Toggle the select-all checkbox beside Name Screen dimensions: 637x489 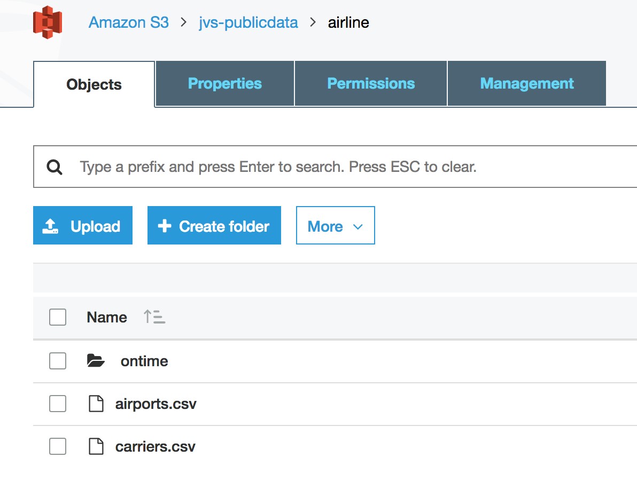(58, 317)
